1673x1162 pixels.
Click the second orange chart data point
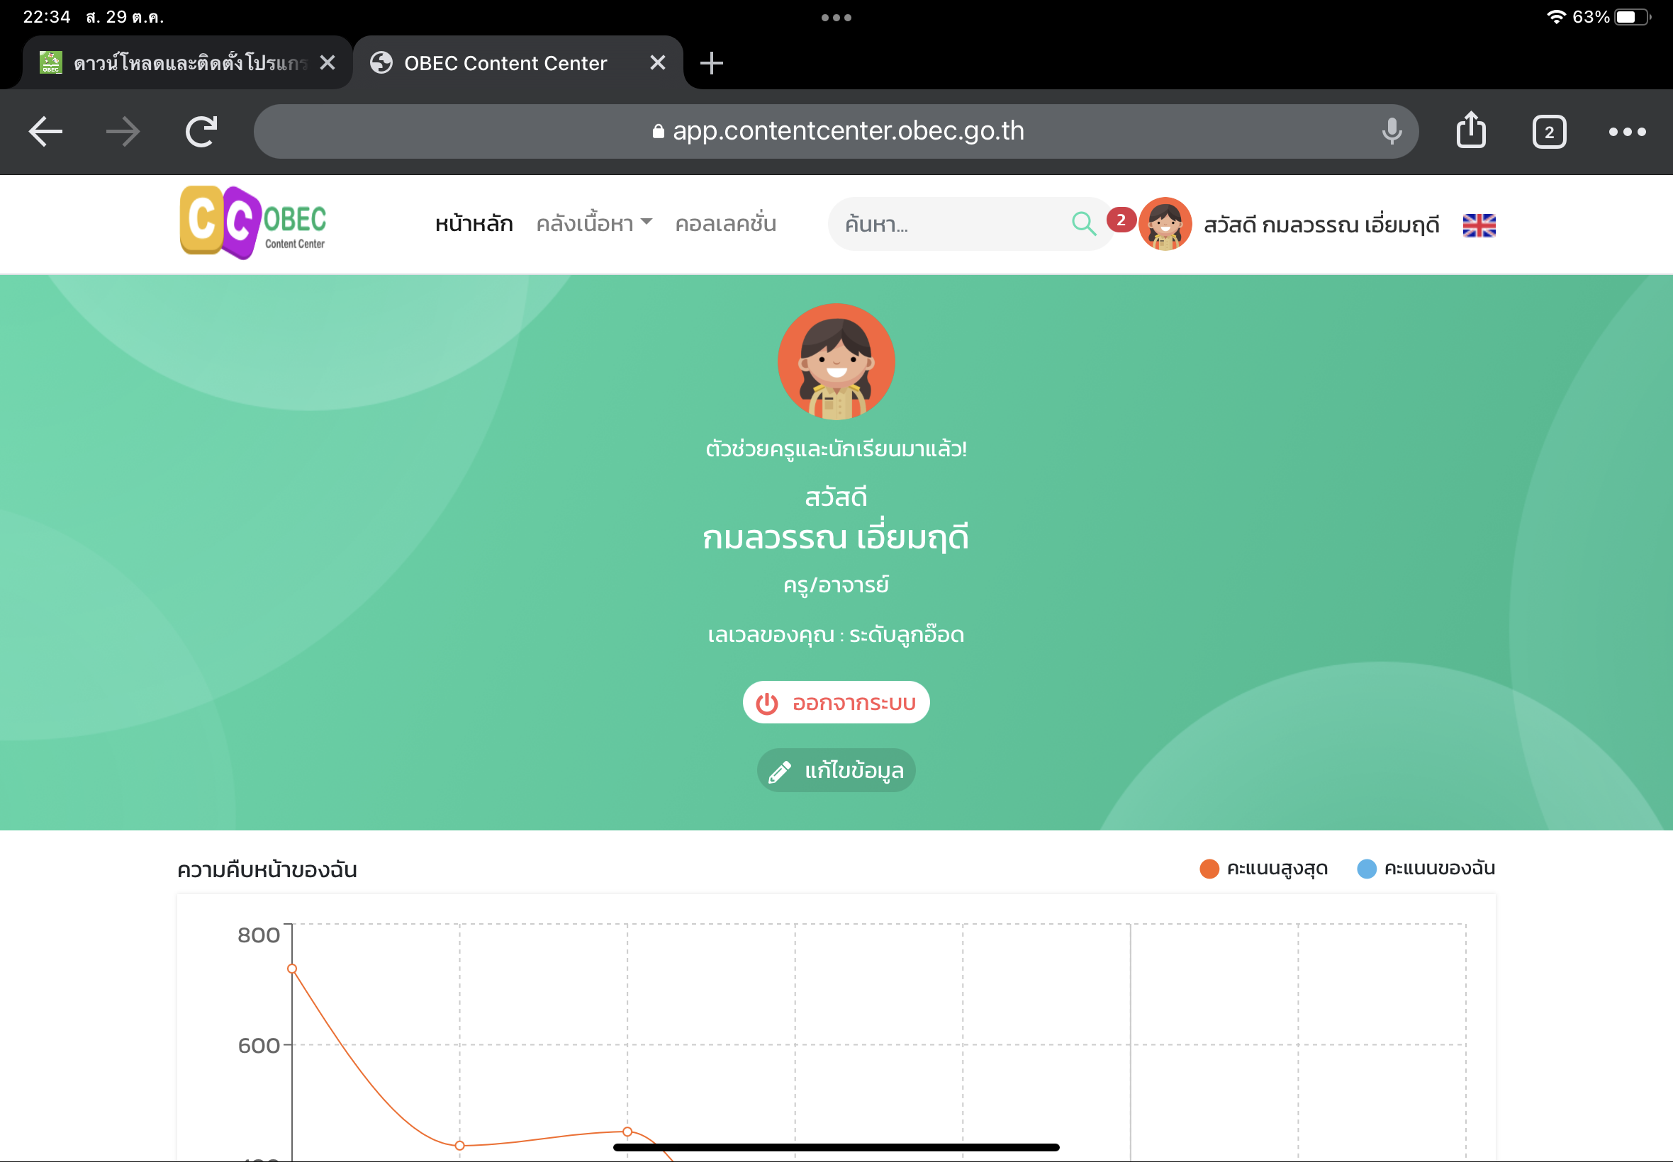coord(459,1145)
